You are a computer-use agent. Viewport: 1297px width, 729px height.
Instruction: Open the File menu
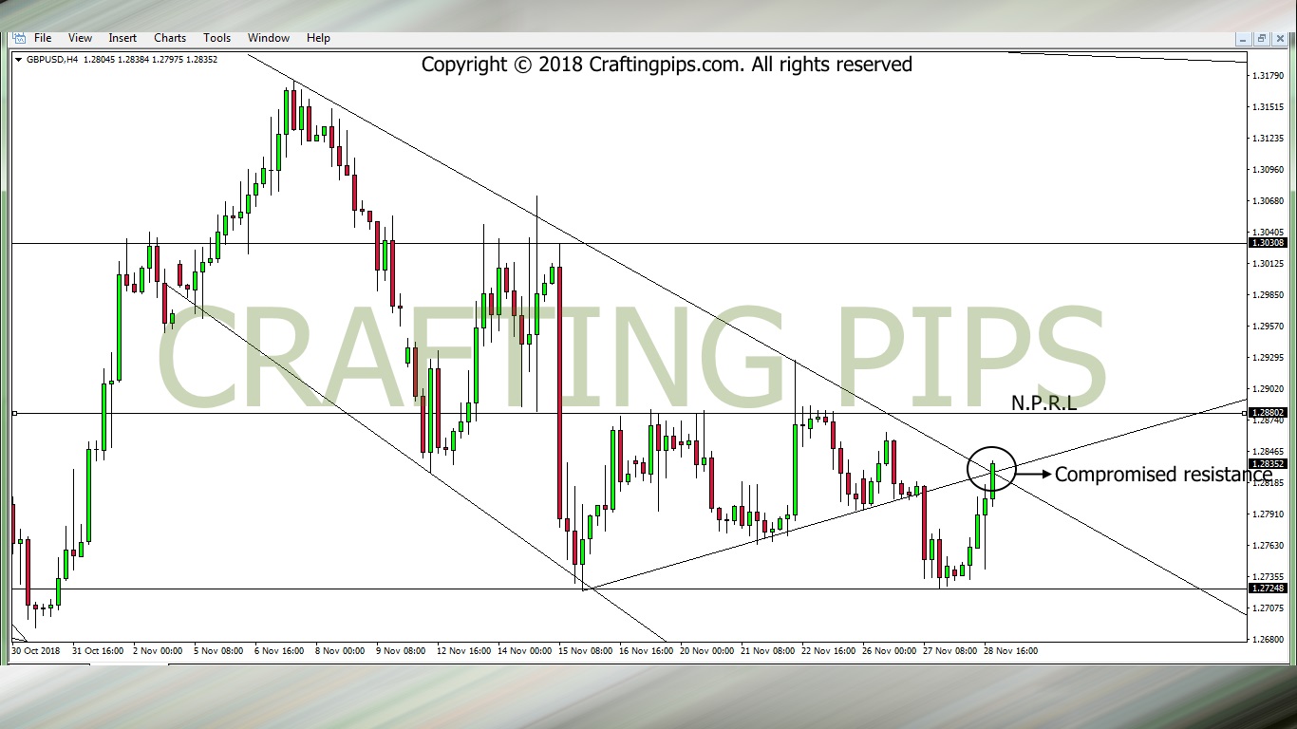point(43,38)
